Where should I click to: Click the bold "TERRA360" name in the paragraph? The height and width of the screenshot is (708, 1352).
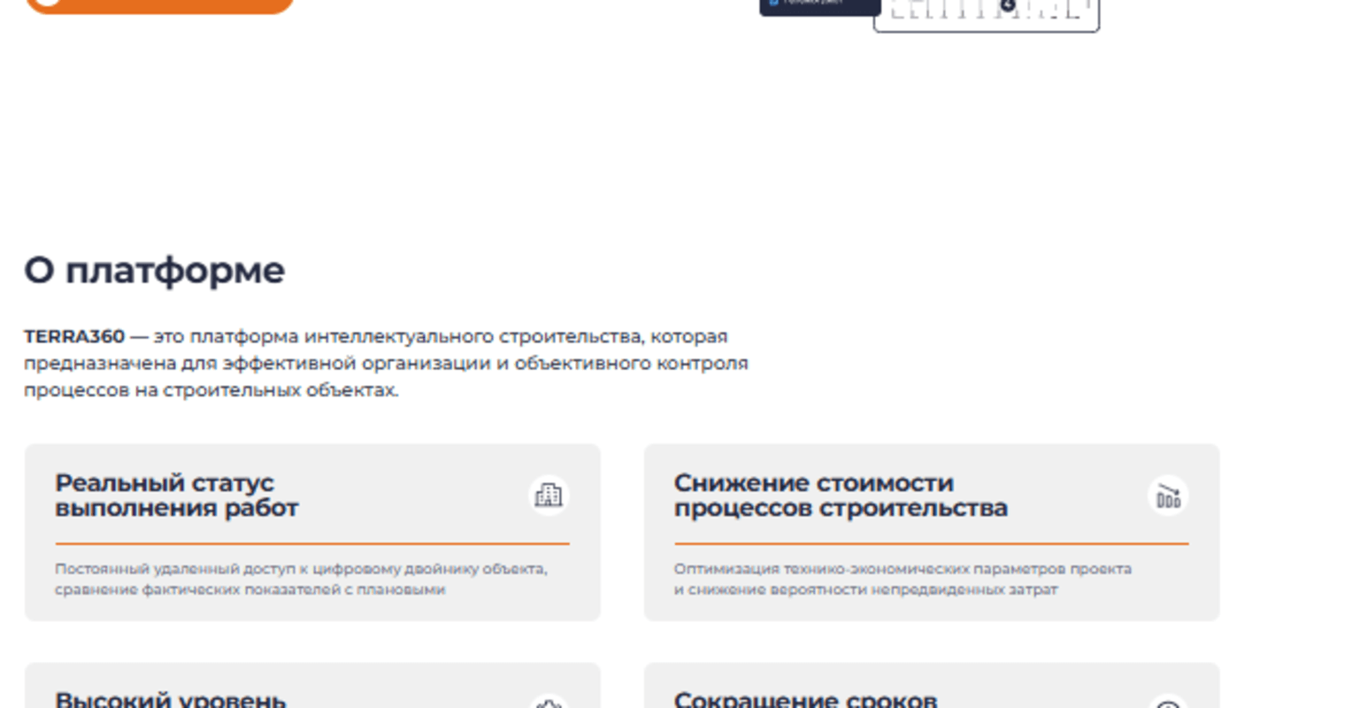click(x=74, y=336)
